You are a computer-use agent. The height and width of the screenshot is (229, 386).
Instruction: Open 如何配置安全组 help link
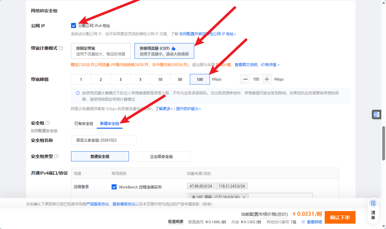pos(44,131)
